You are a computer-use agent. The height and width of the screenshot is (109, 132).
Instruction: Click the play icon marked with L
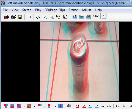pos(45,17)
